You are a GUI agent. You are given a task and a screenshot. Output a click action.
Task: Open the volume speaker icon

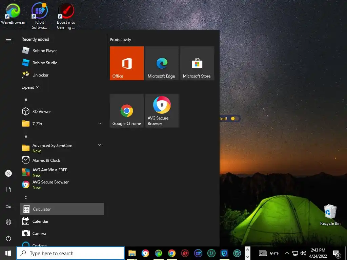click(x=303, y=253)
